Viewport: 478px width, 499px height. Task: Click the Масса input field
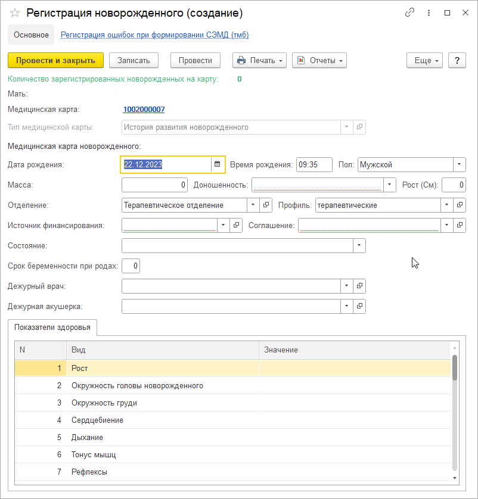154,185
